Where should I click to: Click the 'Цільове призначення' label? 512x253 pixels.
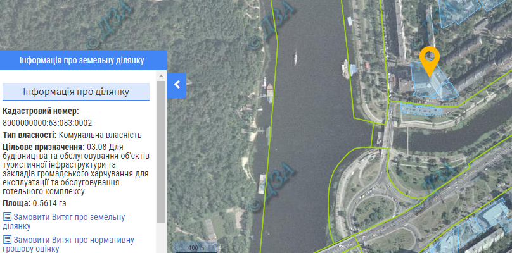point(44,147)
